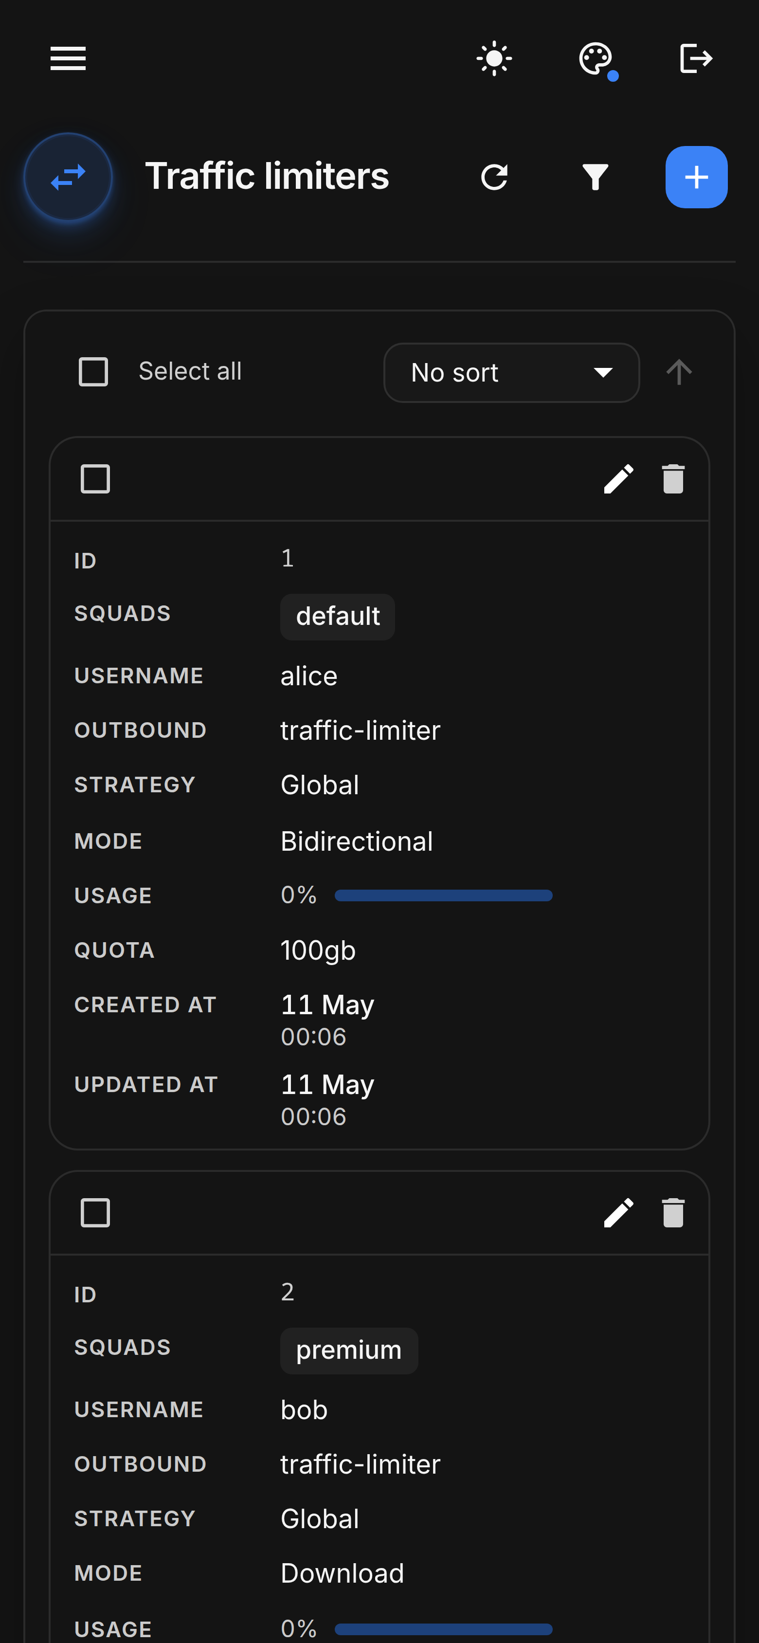The width and height of the screenshot is (759, 1643).
Task: Open the filter options
Action: [595, 177]
